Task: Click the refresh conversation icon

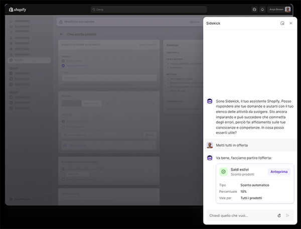Action: point(279,215)
